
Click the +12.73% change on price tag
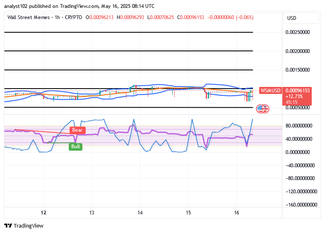[x=294, y=96]
